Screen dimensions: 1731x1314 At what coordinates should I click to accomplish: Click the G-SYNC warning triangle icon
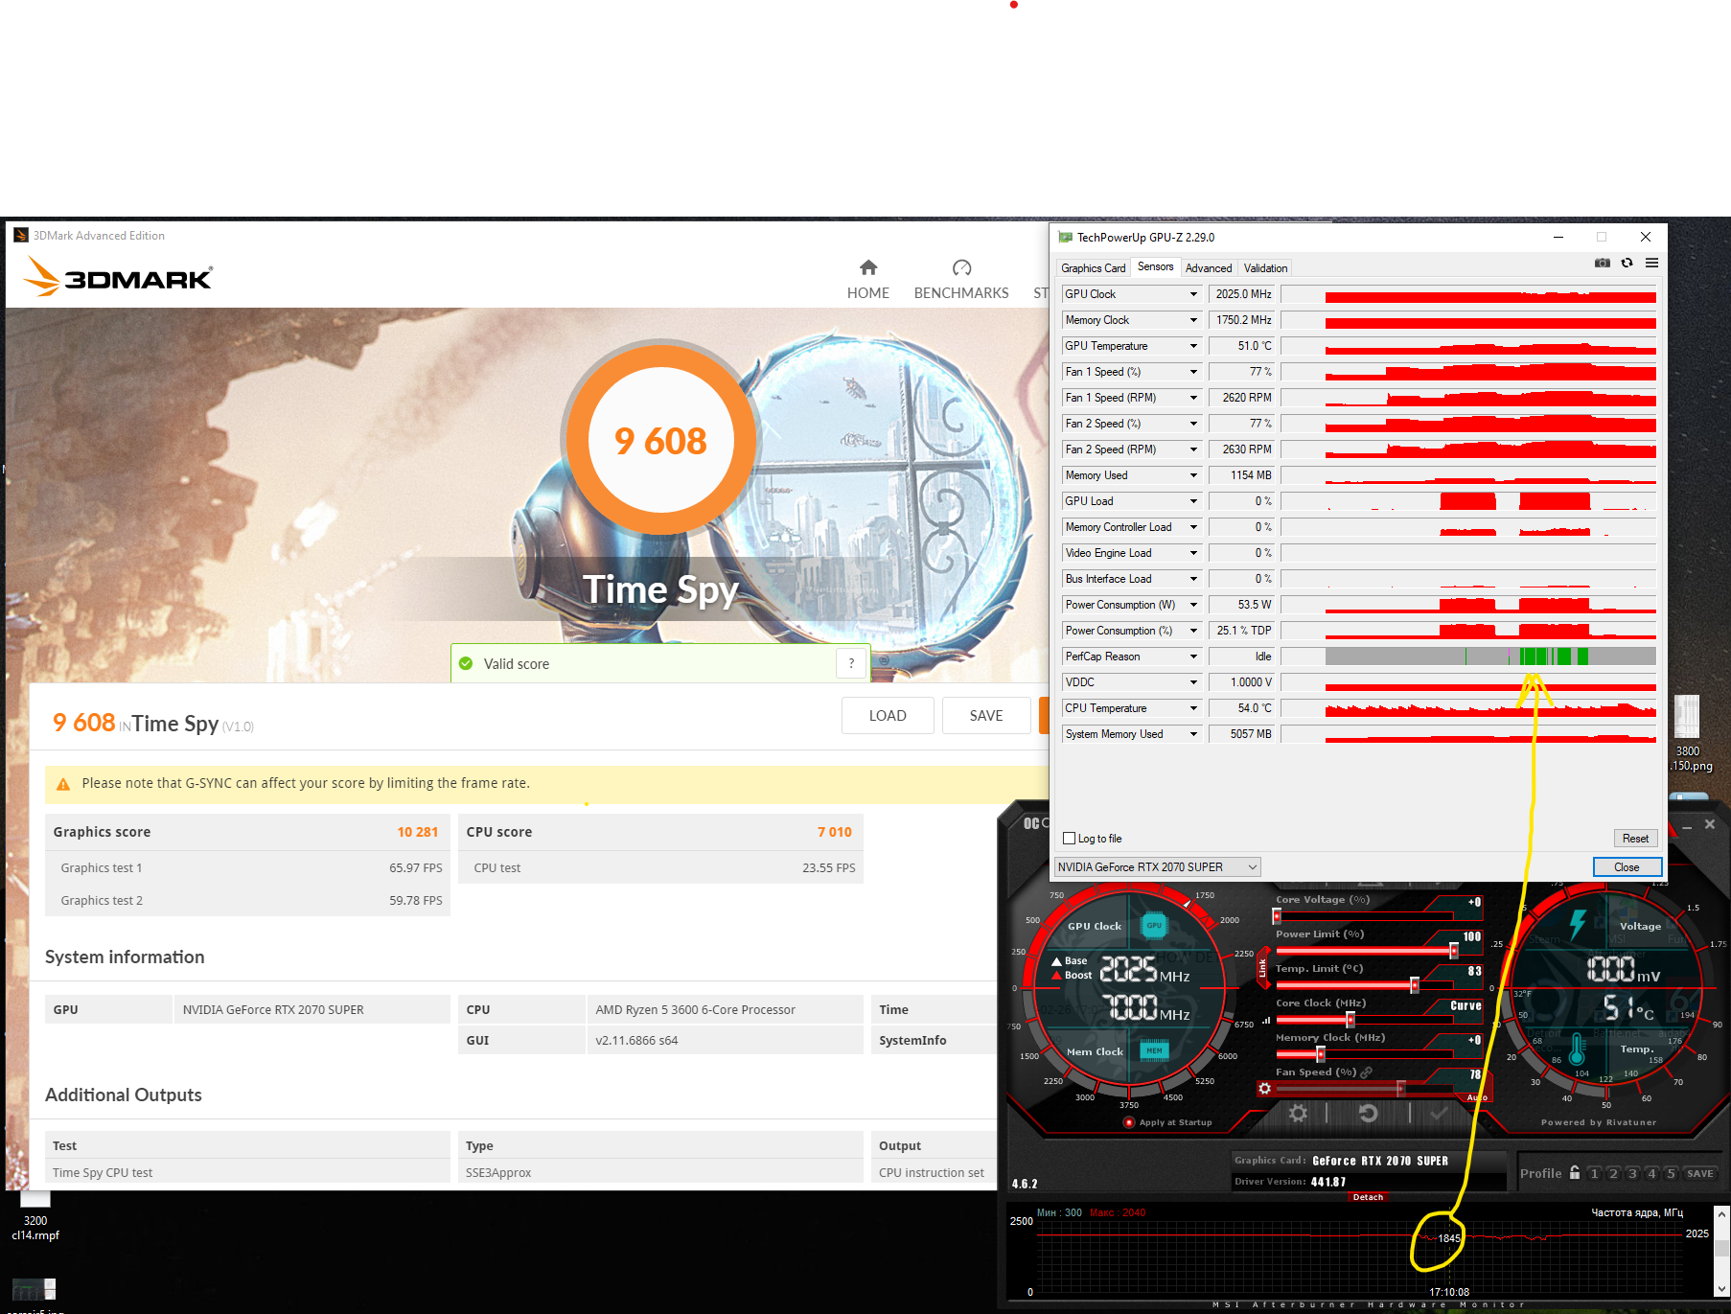[x=63, y=784]
